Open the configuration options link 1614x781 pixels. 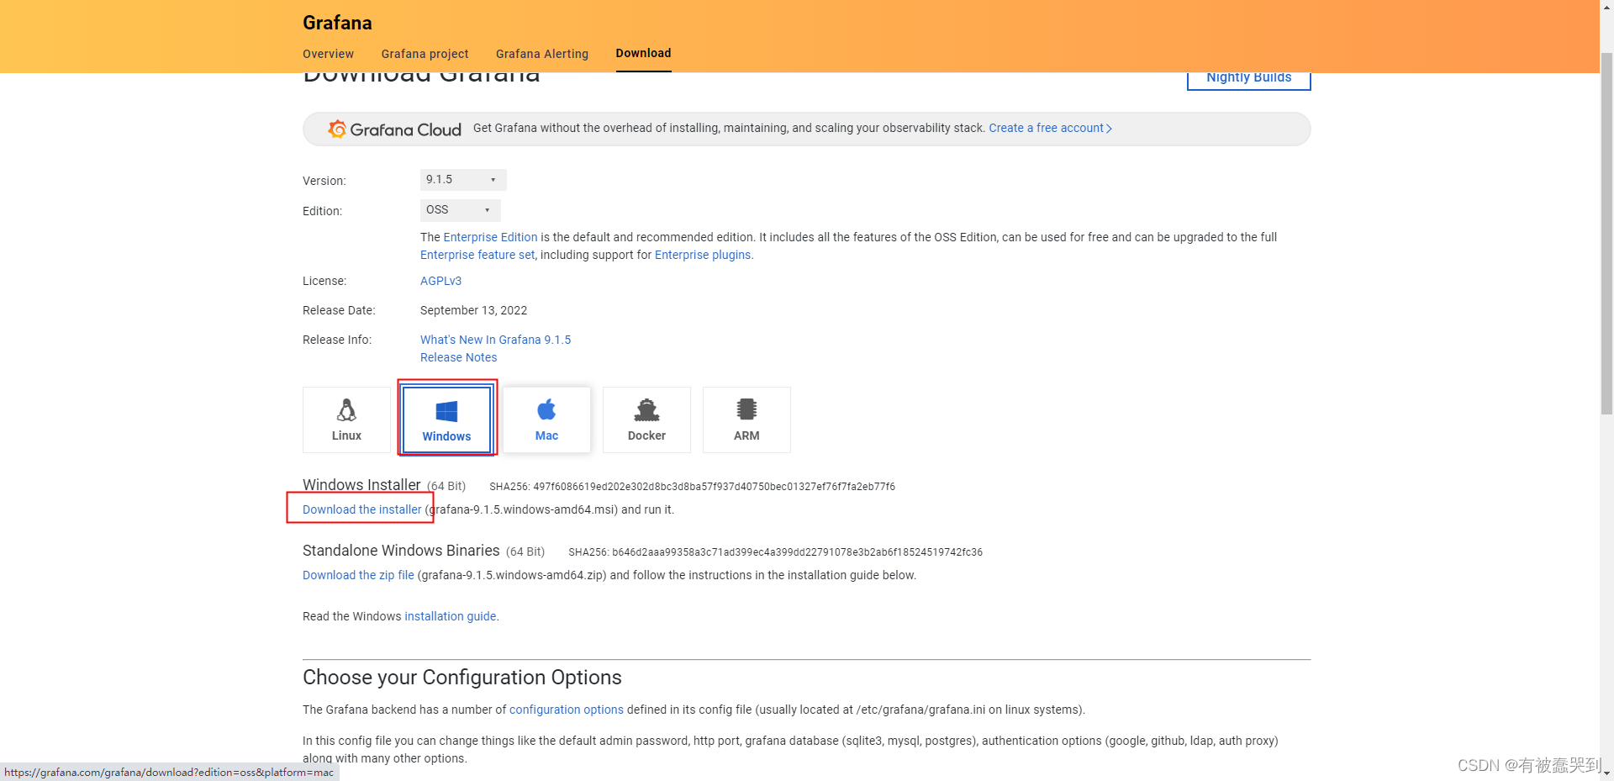click(x=567, y=710)
